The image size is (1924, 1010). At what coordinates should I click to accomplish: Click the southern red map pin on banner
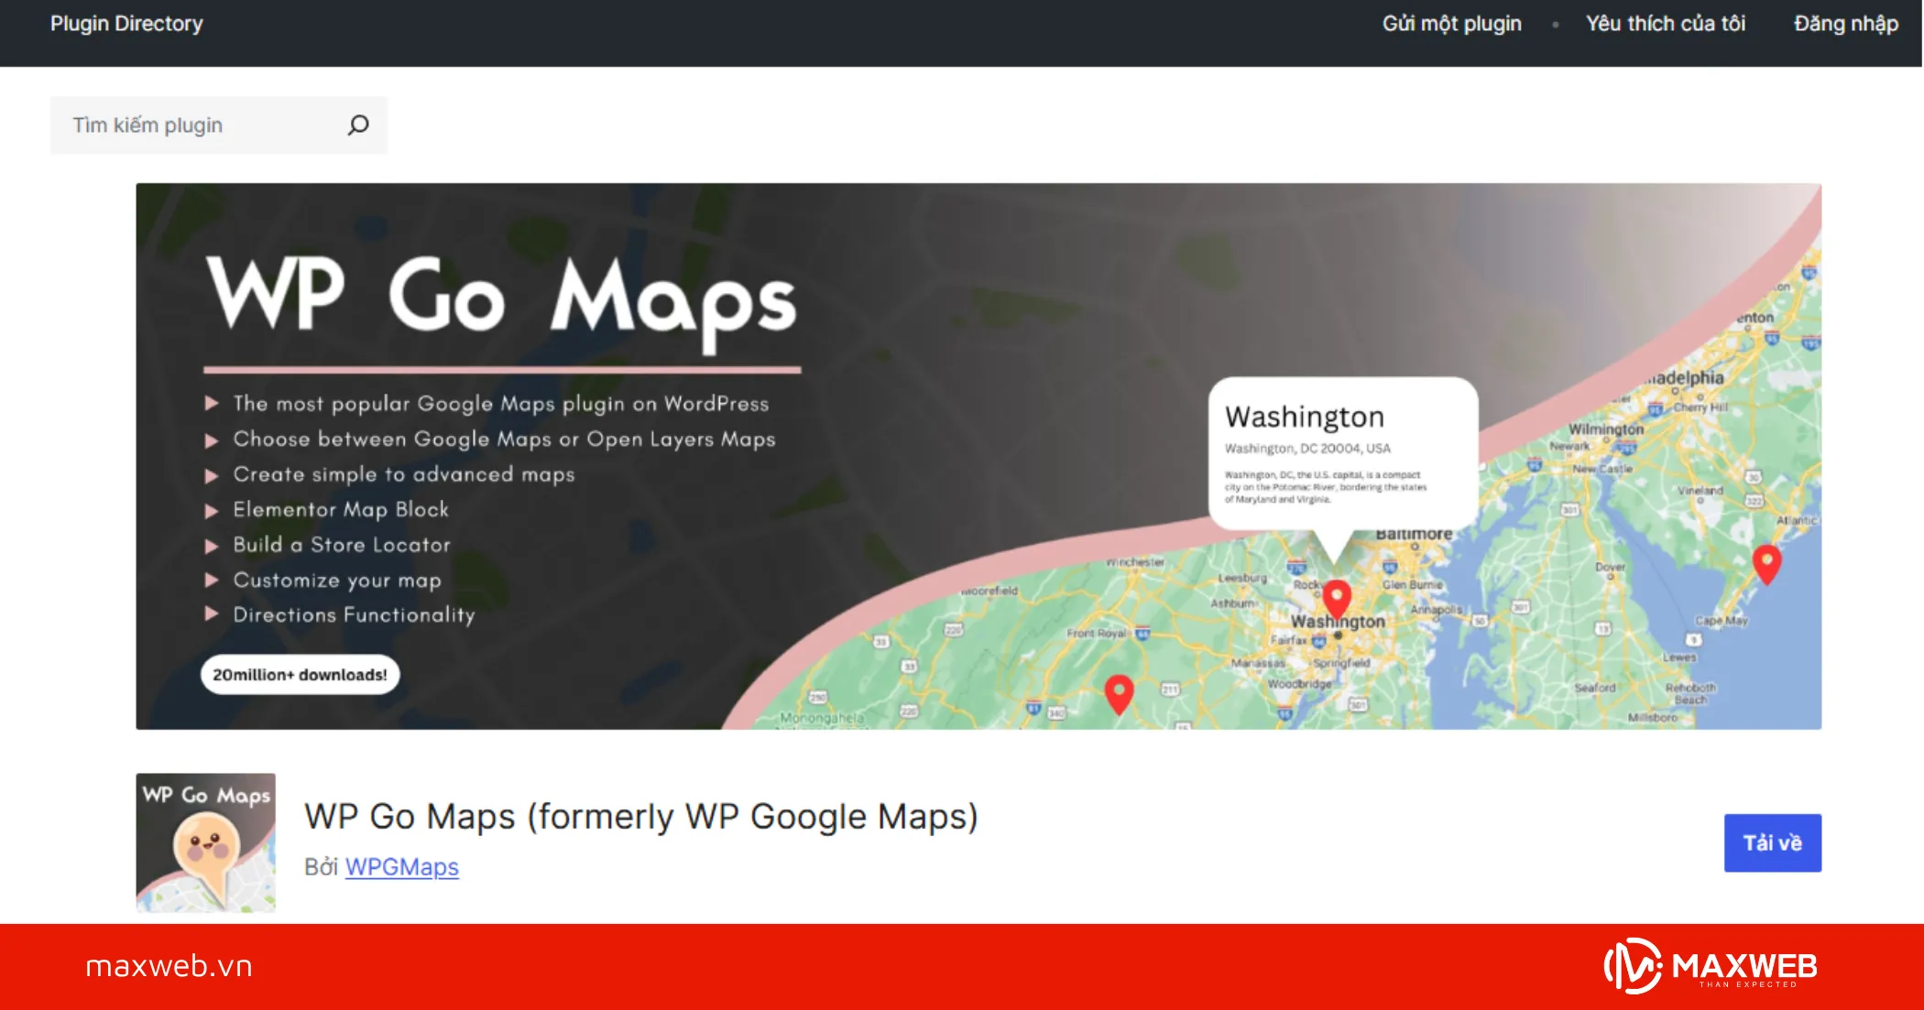point(1119,693)
